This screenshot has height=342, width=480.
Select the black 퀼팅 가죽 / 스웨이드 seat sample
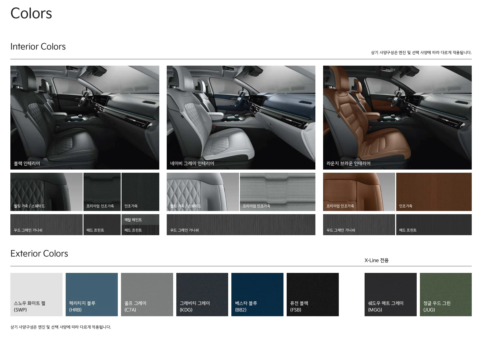pos(47,192)
